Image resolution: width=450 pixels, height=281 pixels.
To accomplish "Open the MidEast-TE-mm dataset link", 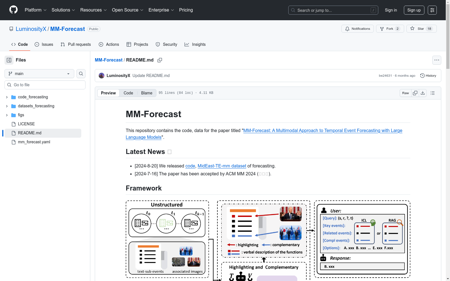I will (x=222, y=166).
